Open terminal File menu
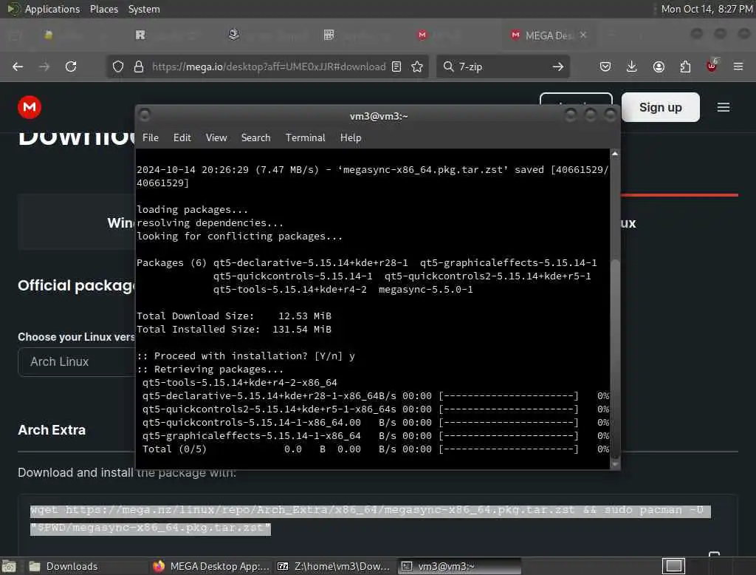The width and height of the screenshot is (756, 575). pyautogui.click(x=151, y=138)
